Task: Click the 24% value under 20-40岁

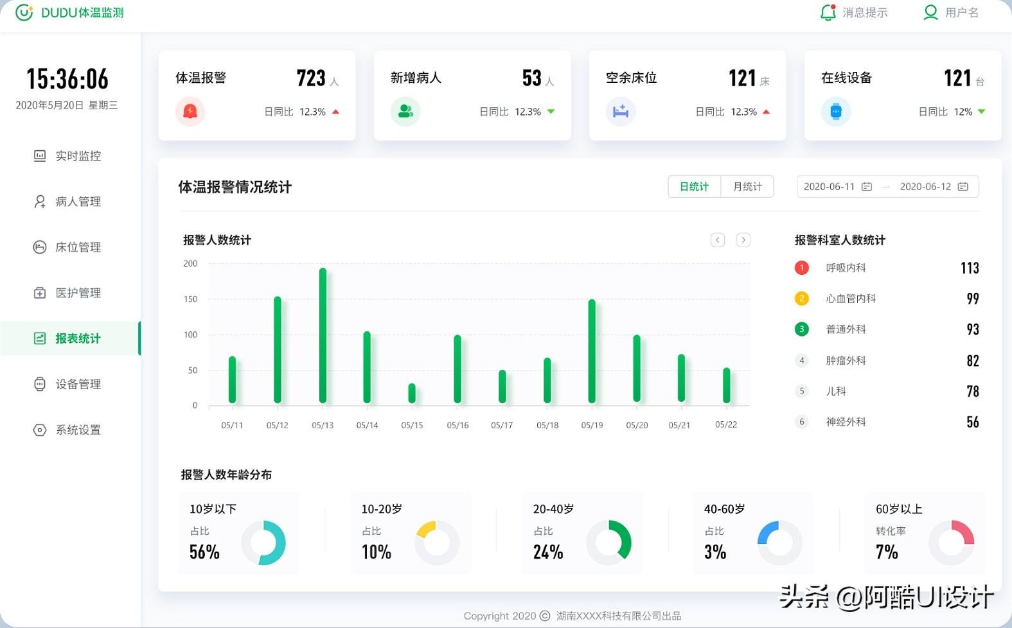Action: 548,552
